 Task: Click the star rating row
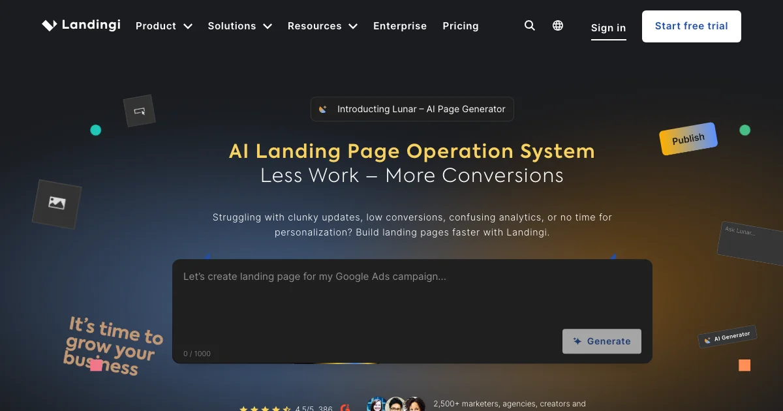tap(265, 409)
